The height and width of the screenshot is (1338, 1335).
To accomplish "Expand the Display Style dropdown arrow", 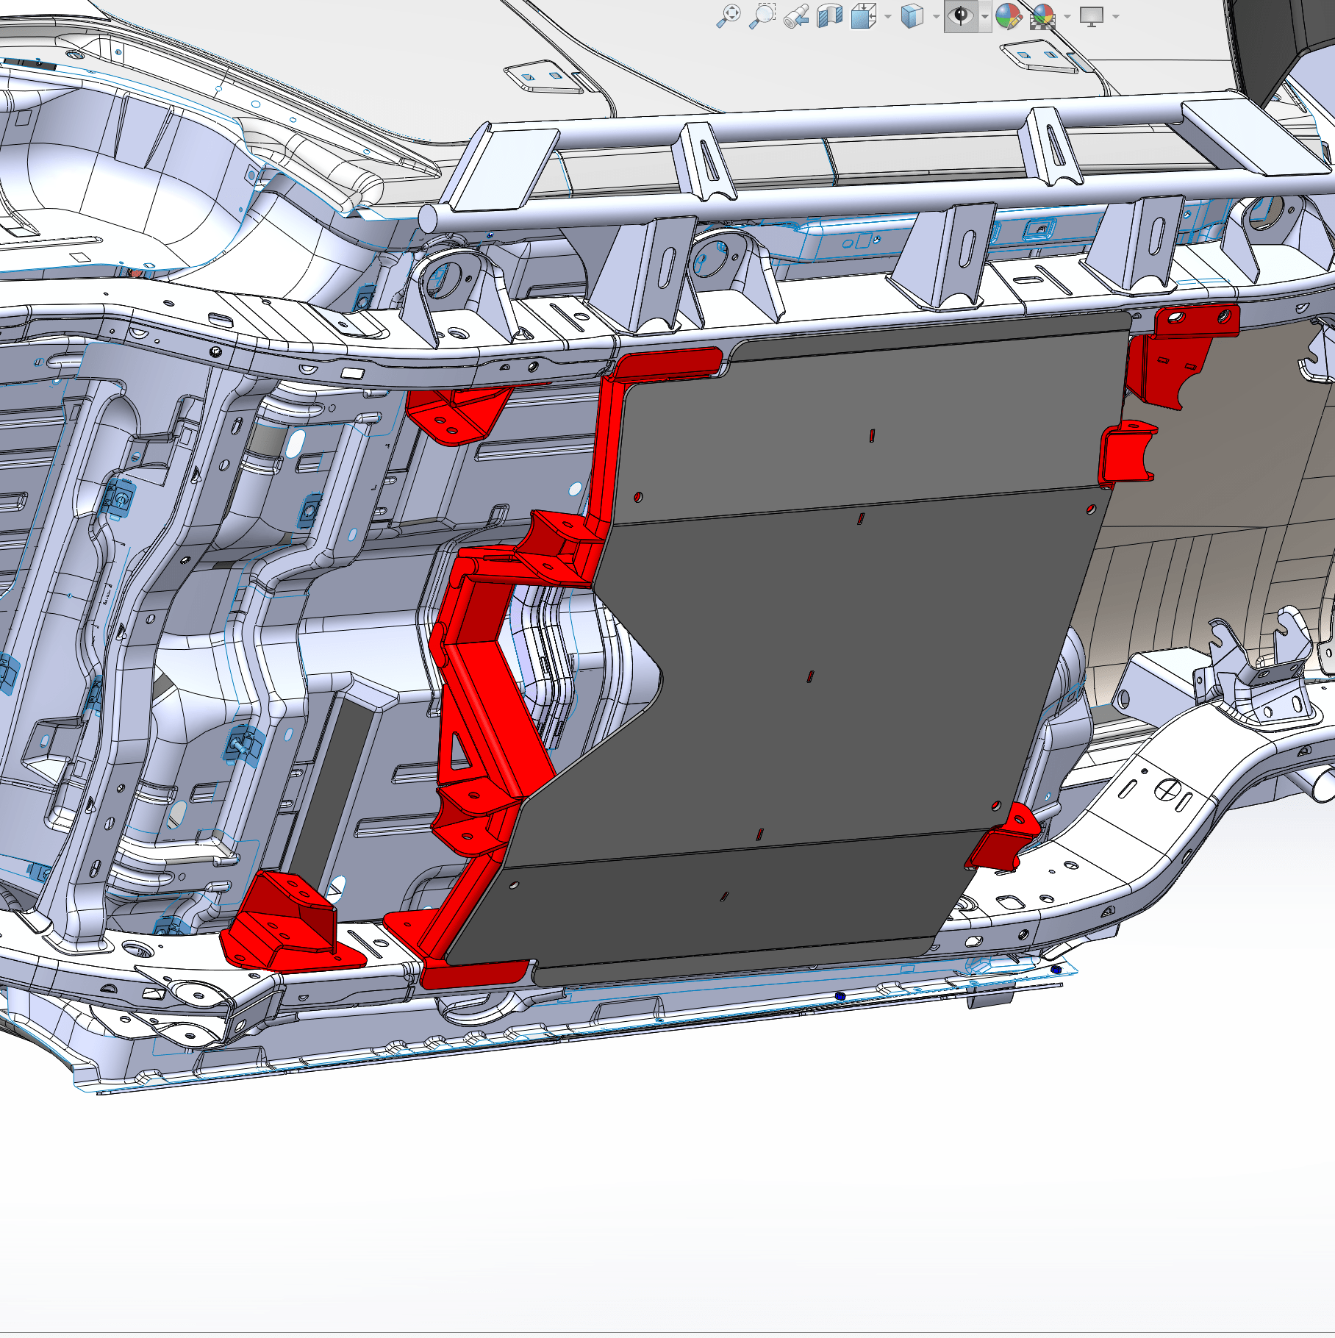I will tap(936, 16).
